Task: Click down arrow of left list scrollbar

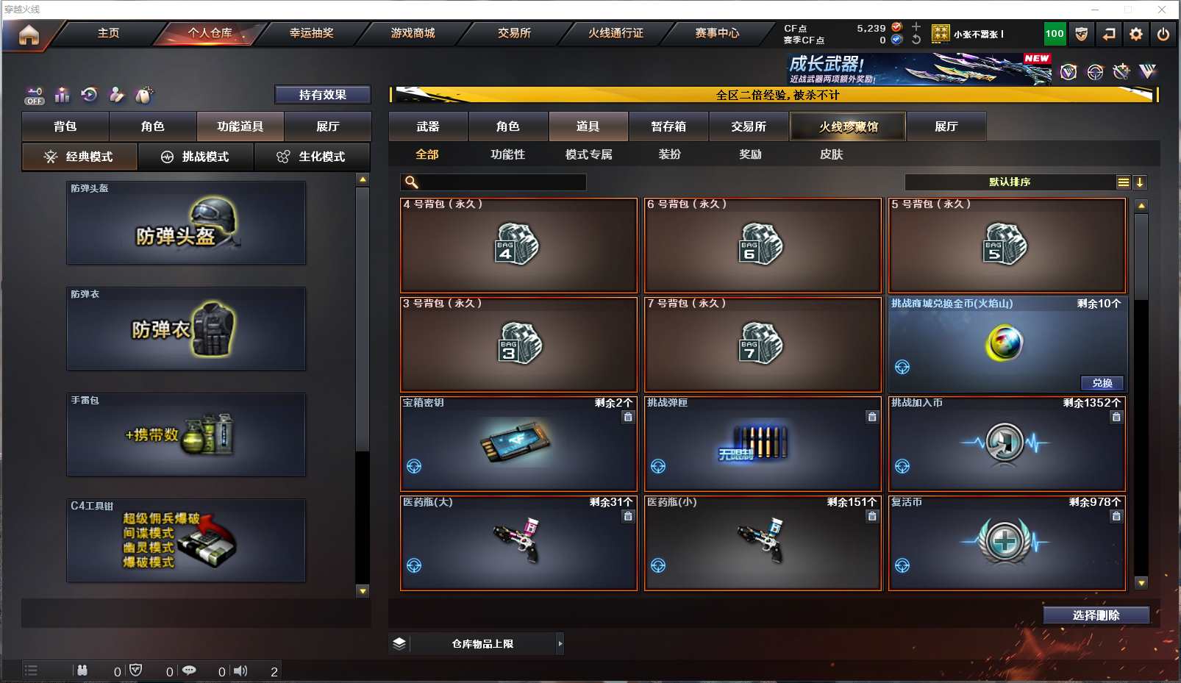Action: (x=362, y=590)
